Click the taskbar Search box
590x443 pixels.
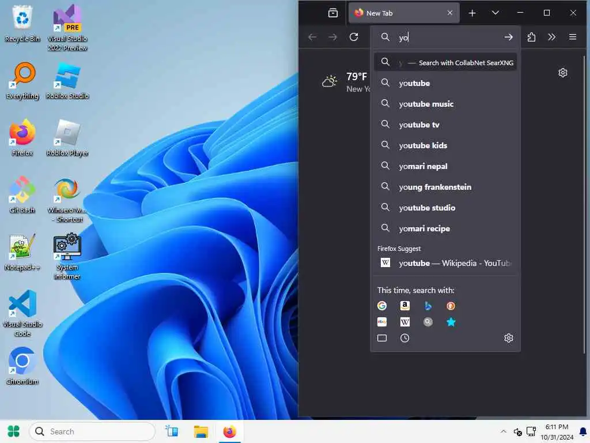coord(92,431)
